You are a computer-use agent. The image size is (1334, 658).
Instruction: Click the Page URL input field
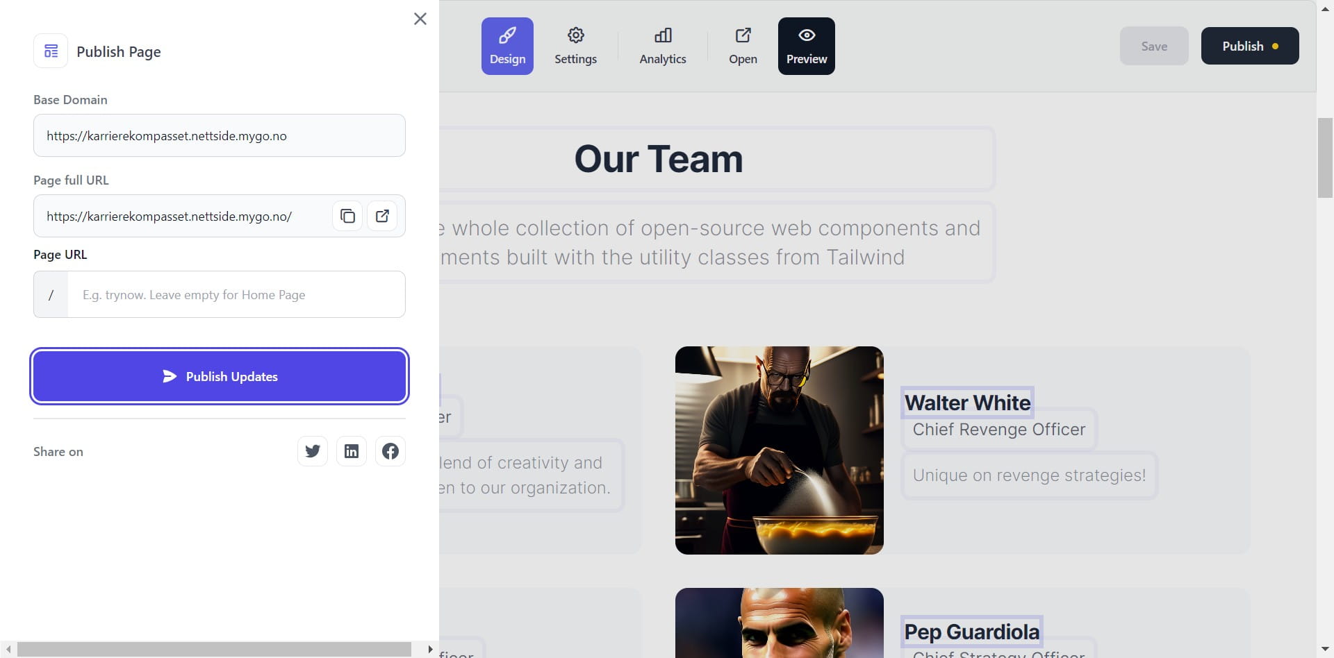236,294
